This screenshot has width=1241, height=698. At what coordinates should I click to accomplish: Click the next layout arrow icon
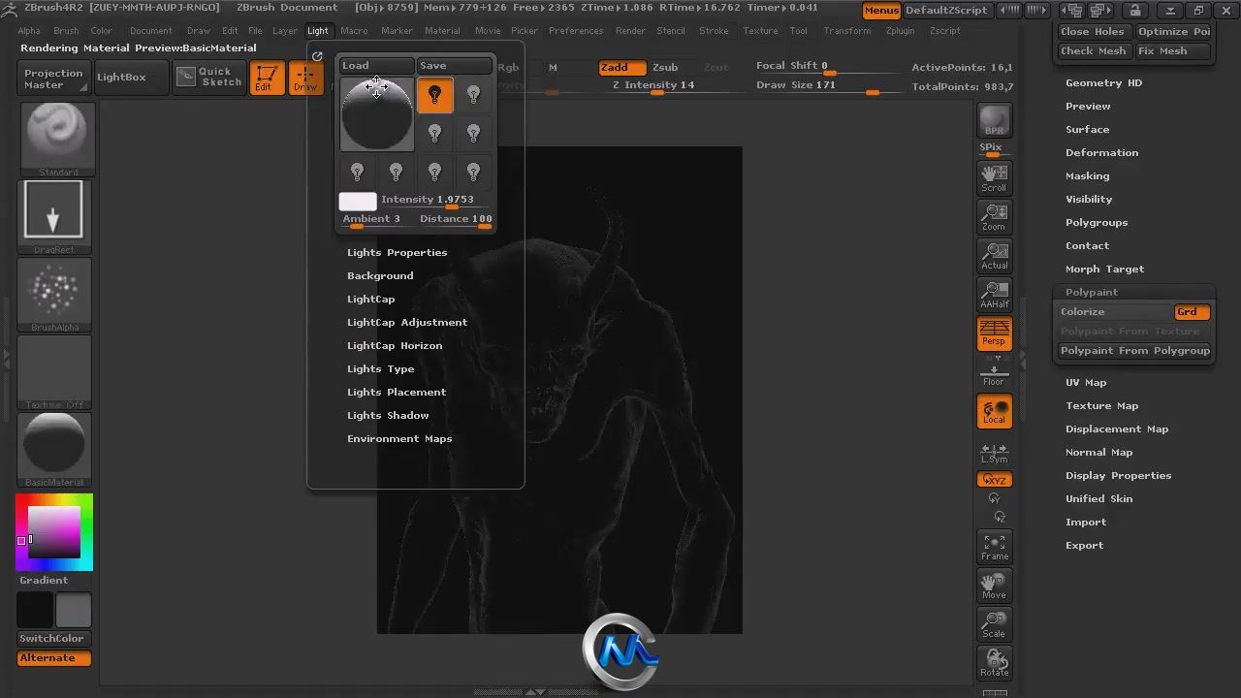[1101, 11]
